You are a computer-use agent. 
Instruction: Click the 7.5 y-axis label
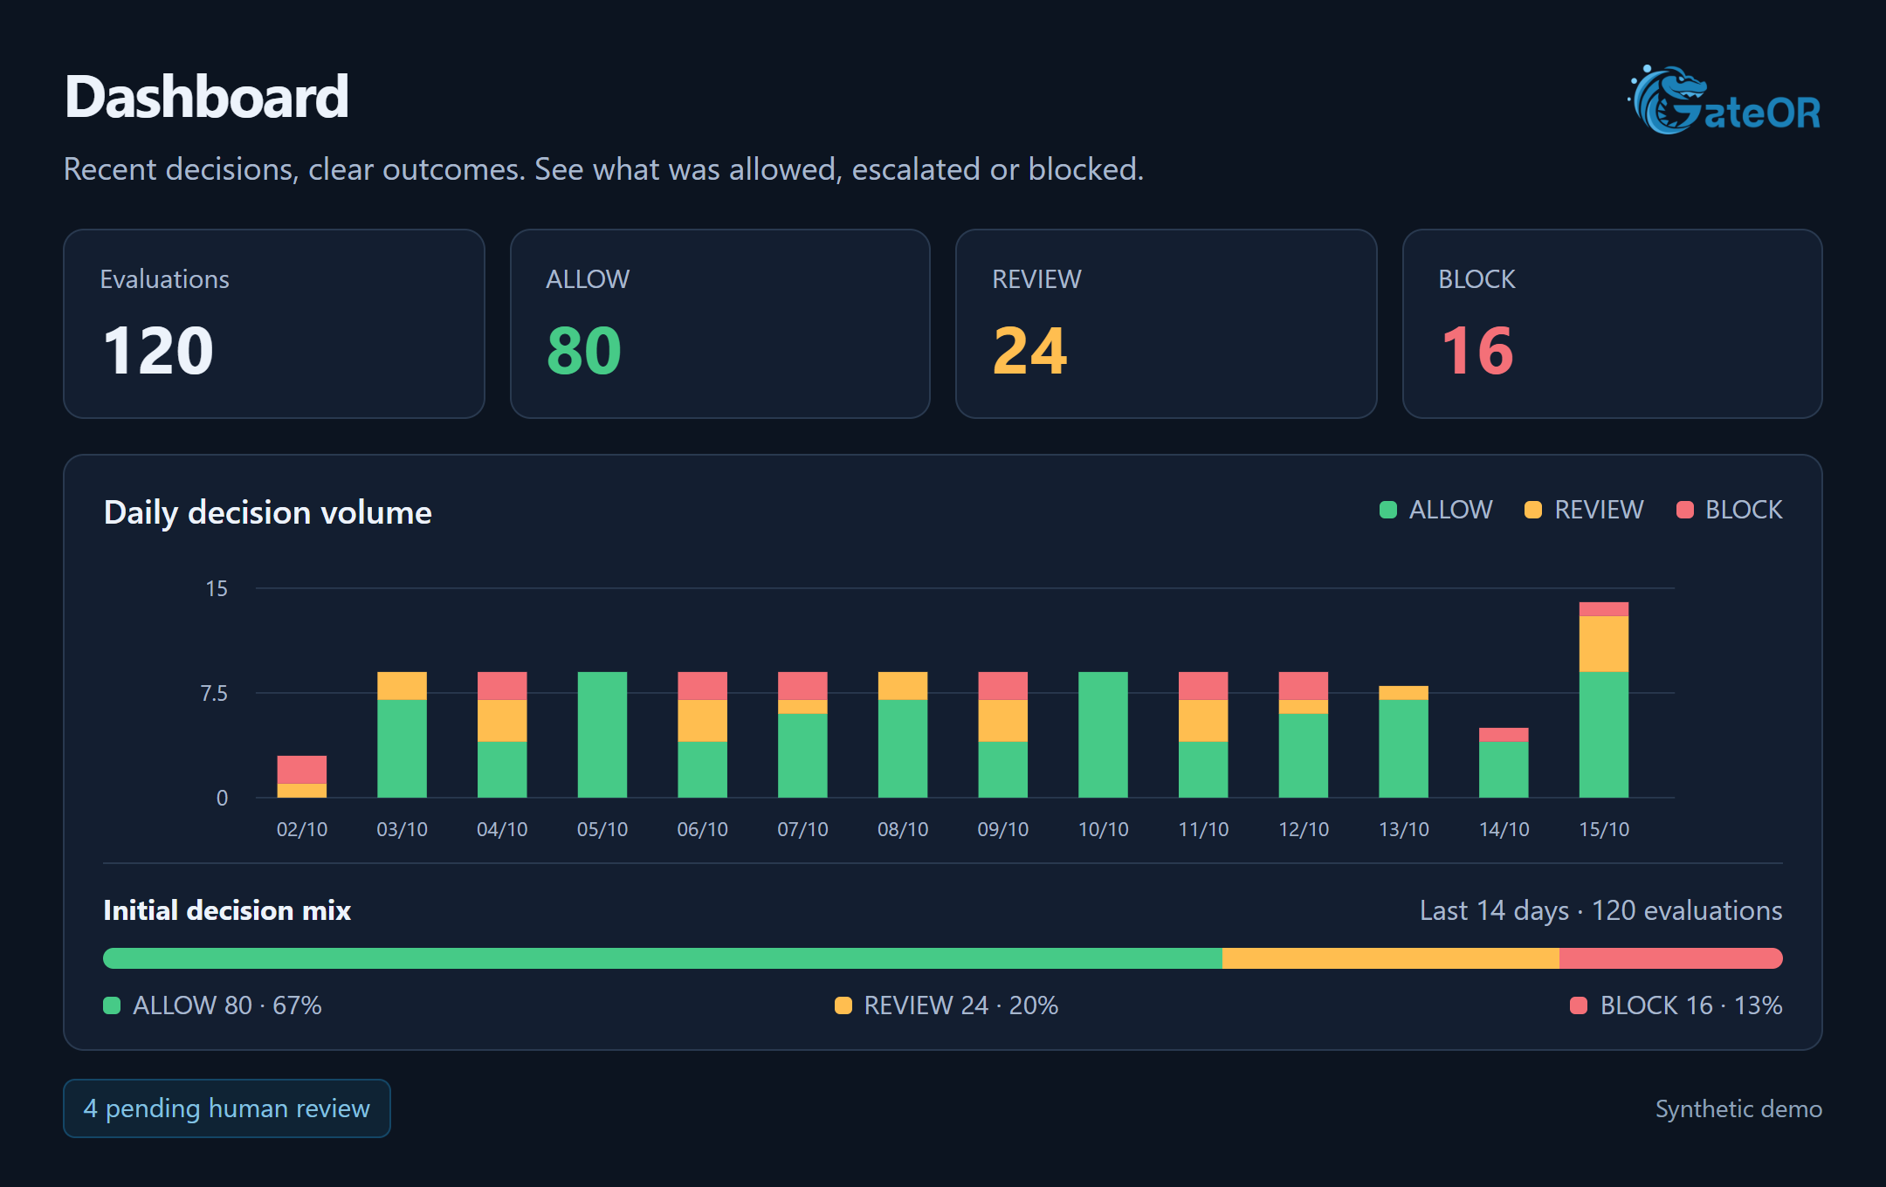pos(214,693)
